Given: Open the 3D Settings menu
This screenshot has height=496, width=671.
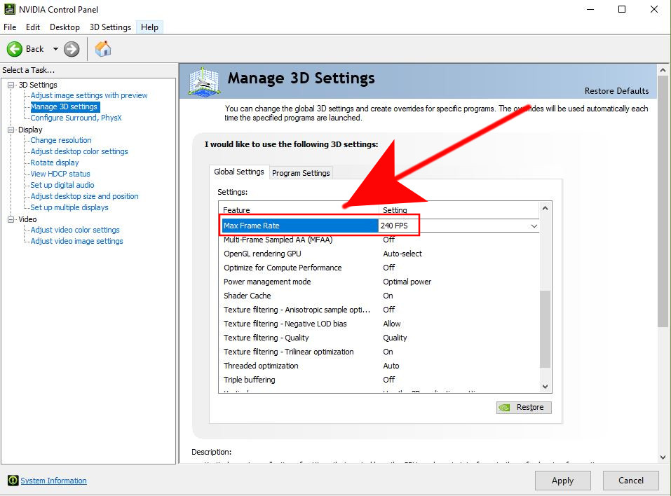Looking at the screenshot, I should tap(110, 27).
